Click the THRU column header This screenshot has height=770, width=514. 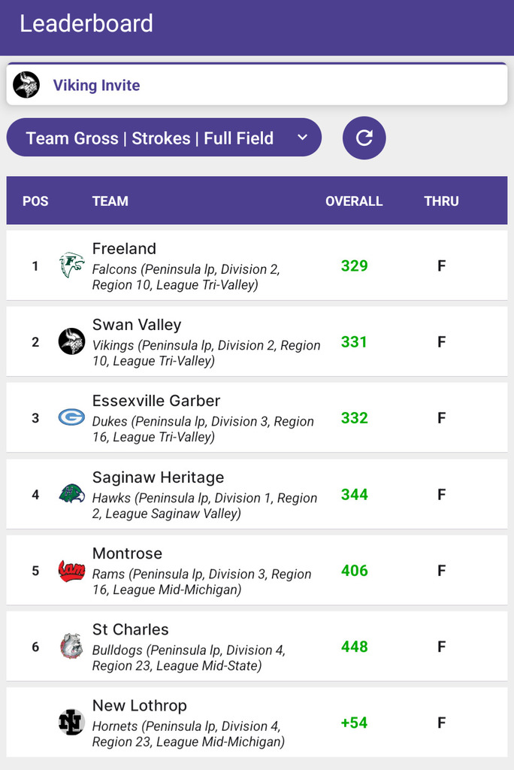coord(441,201)
